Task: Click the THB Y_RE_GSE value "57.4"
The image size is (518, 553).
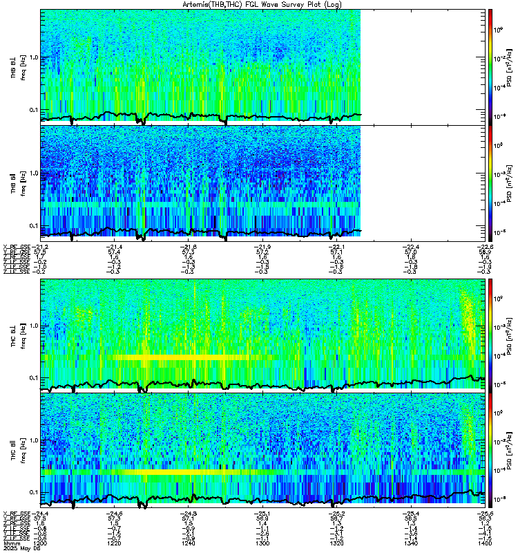Action: coord(114,252)
